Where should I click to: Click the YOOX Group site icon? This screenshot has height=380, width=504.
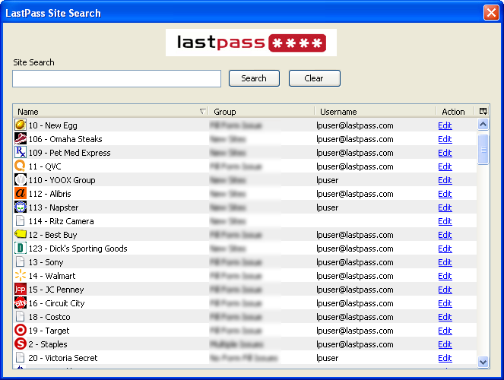(21, 179)
